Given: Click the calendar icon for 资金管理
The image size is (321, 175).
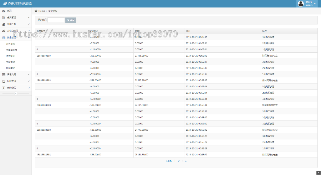Looking at the screenshot, I should pyautogui.click(x=4, y=38).
